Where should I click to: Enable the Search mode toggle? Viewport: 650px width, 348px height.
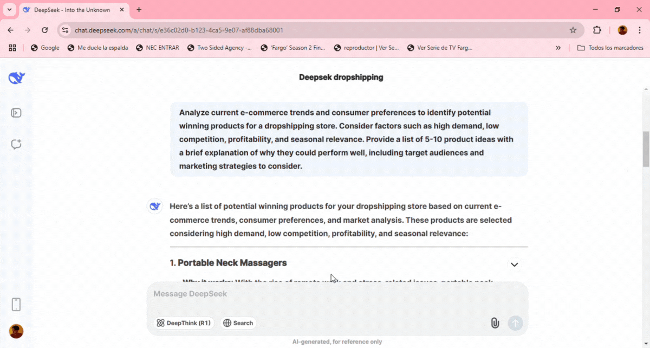[238, 323]
